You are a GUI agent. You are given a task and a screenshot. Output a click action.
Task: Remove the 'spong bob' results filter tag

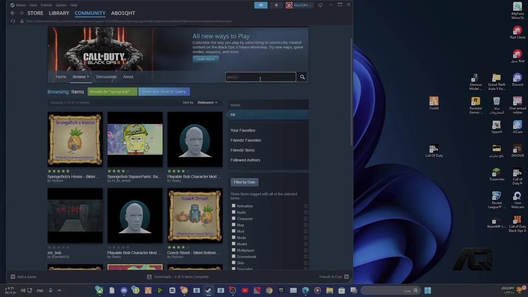134,92
